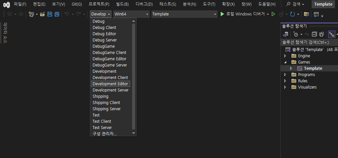Select Test Server configuration

click(102, 128)
